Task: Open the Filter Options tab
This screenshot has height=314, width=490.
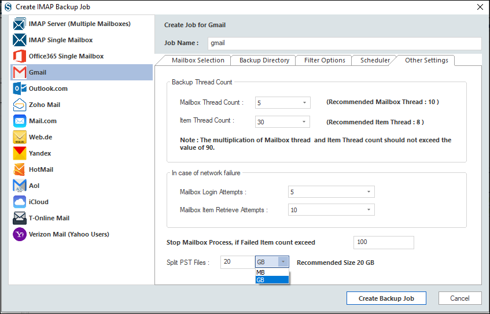Action: click(325, 60)
